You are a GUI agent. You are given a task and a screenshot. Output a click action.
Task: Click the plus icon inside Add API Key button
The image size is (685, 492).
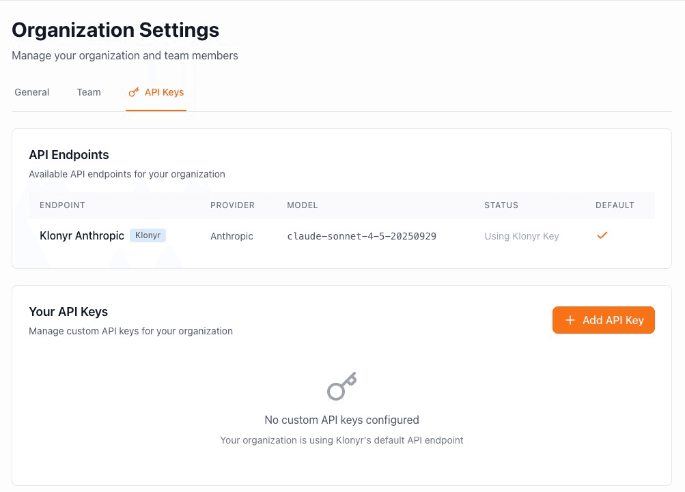coord(570,320)
